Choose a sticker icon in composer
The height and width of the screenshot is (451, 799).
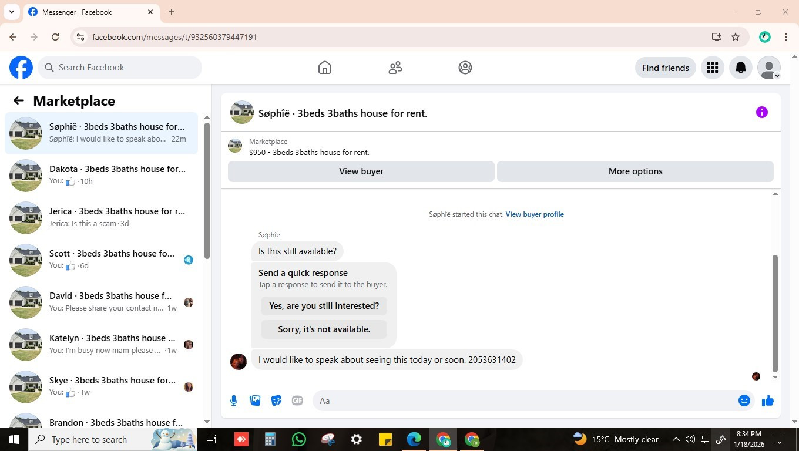[x=276, y=400]
